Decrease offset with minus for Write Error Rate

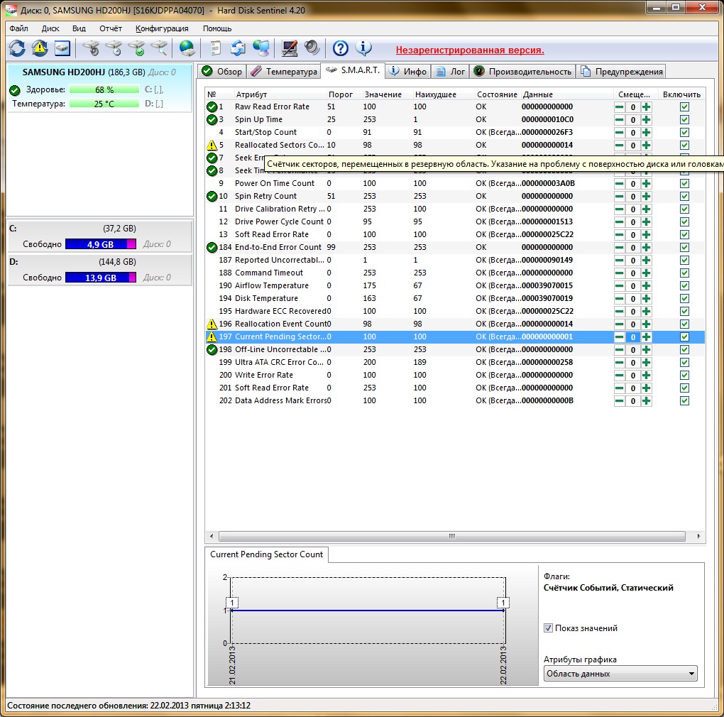620,376
